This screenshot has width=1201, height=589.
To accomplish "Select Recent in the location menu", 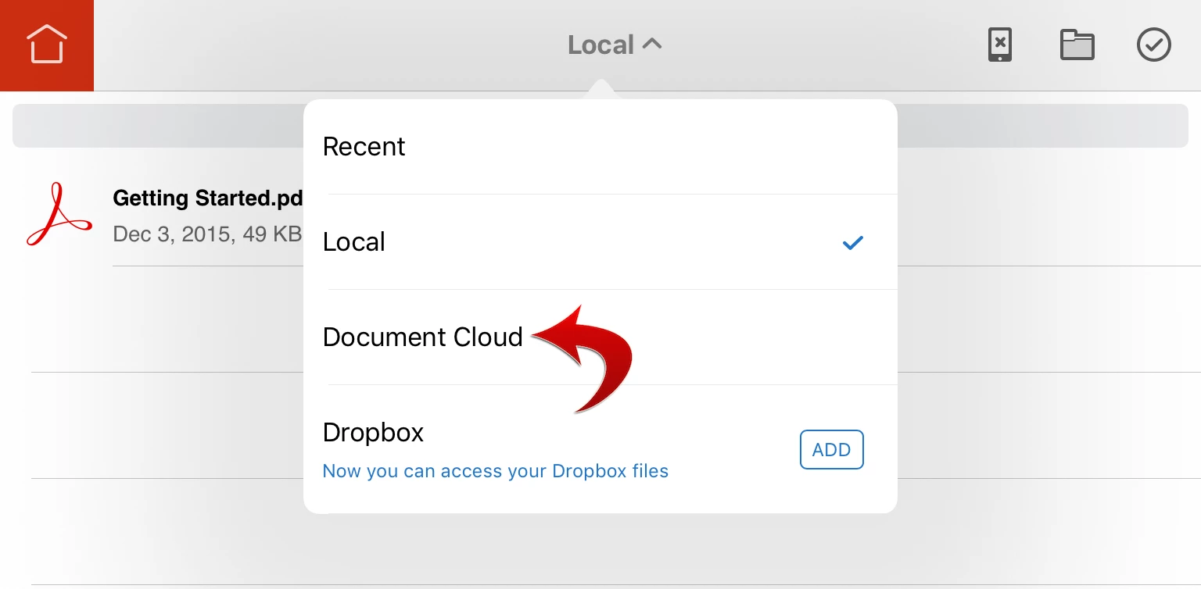I will [600, 147].
